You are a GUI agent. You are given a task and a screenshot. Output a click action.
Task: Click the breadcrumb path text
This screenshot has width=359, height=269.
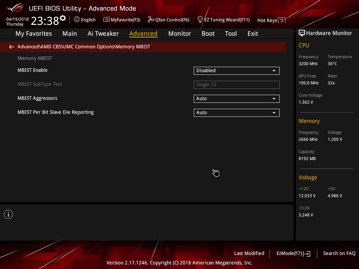(x=84, y=47)
